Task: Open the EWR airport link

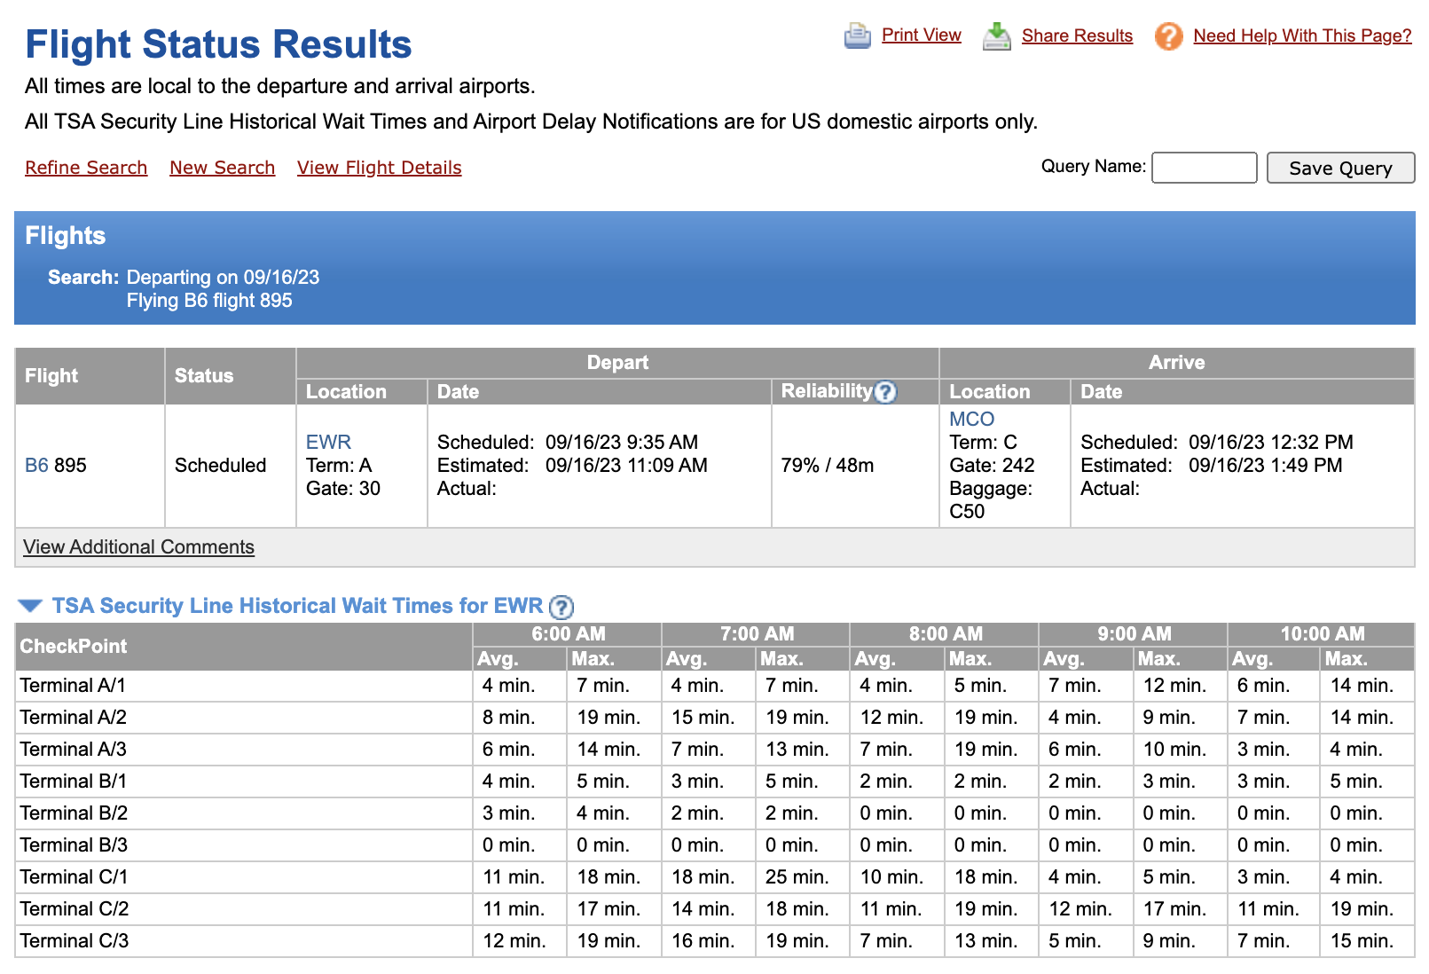Action: click(x=328, y=442)
